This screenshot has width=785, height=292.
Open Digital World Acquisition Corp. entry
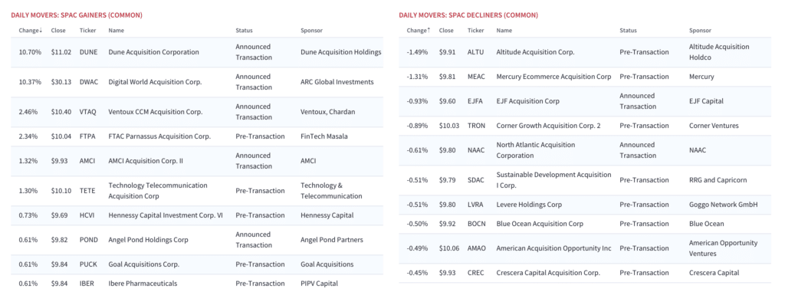pos(155,82)
